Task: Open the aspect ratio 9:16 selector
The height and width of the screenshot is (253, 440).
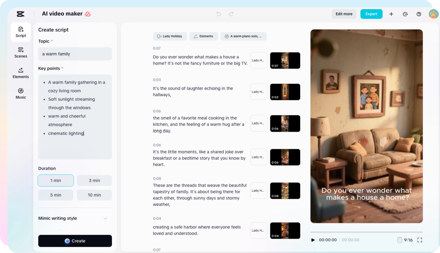Action: (x=406, y=240)
